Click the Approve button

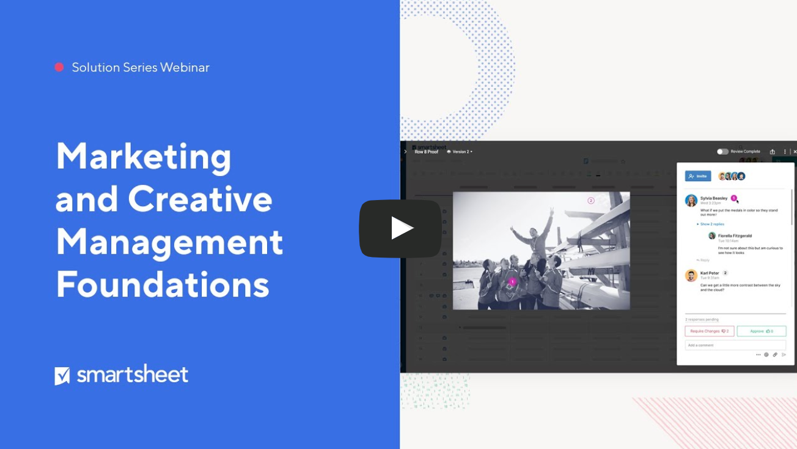762,331
